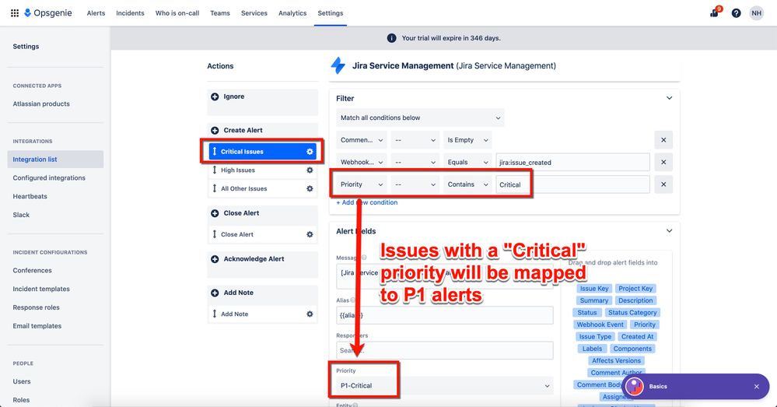Screen dimensions: 777x407
Task: Select the Issue Key field tag
Action: 593,289
